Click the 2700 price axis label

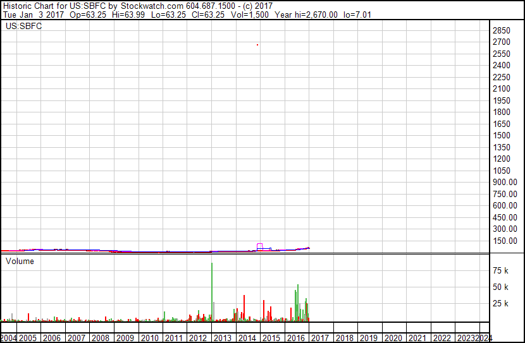[501, 42]
